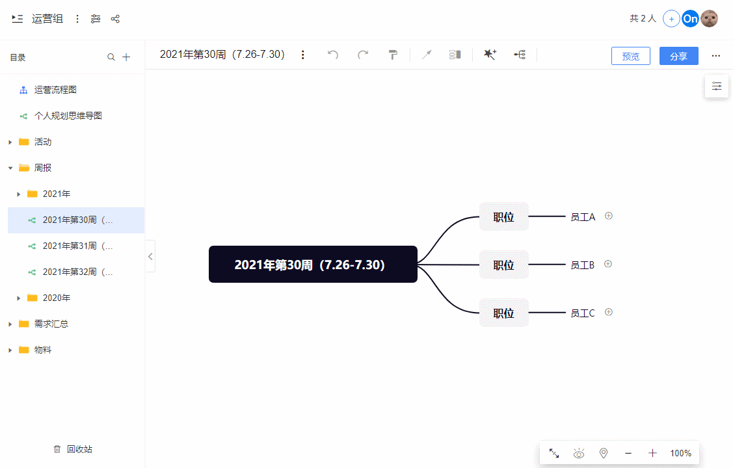Open the magic style sparkle tool
Screen dimensions: 733x468
point(490,55)
